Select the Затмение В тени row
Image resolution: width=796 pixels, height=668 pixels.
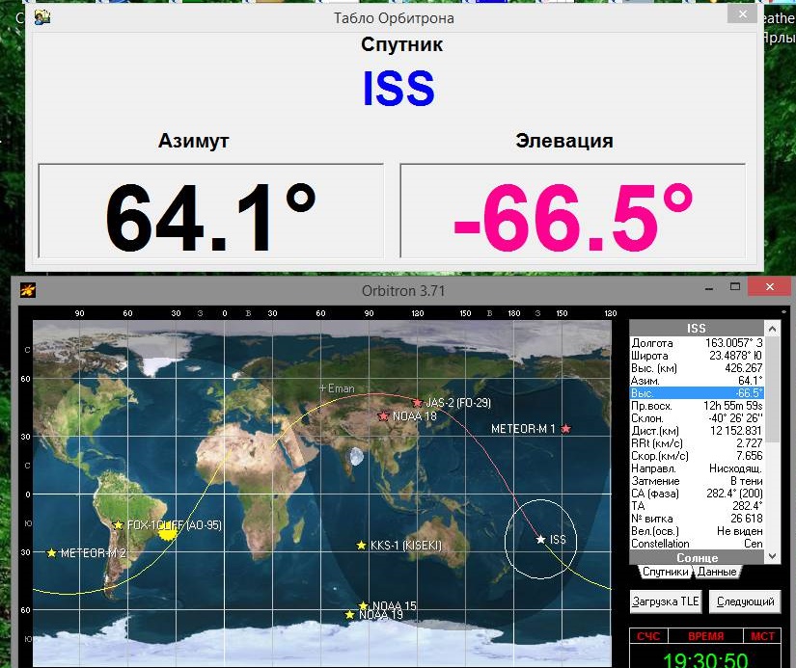point(697,481)
